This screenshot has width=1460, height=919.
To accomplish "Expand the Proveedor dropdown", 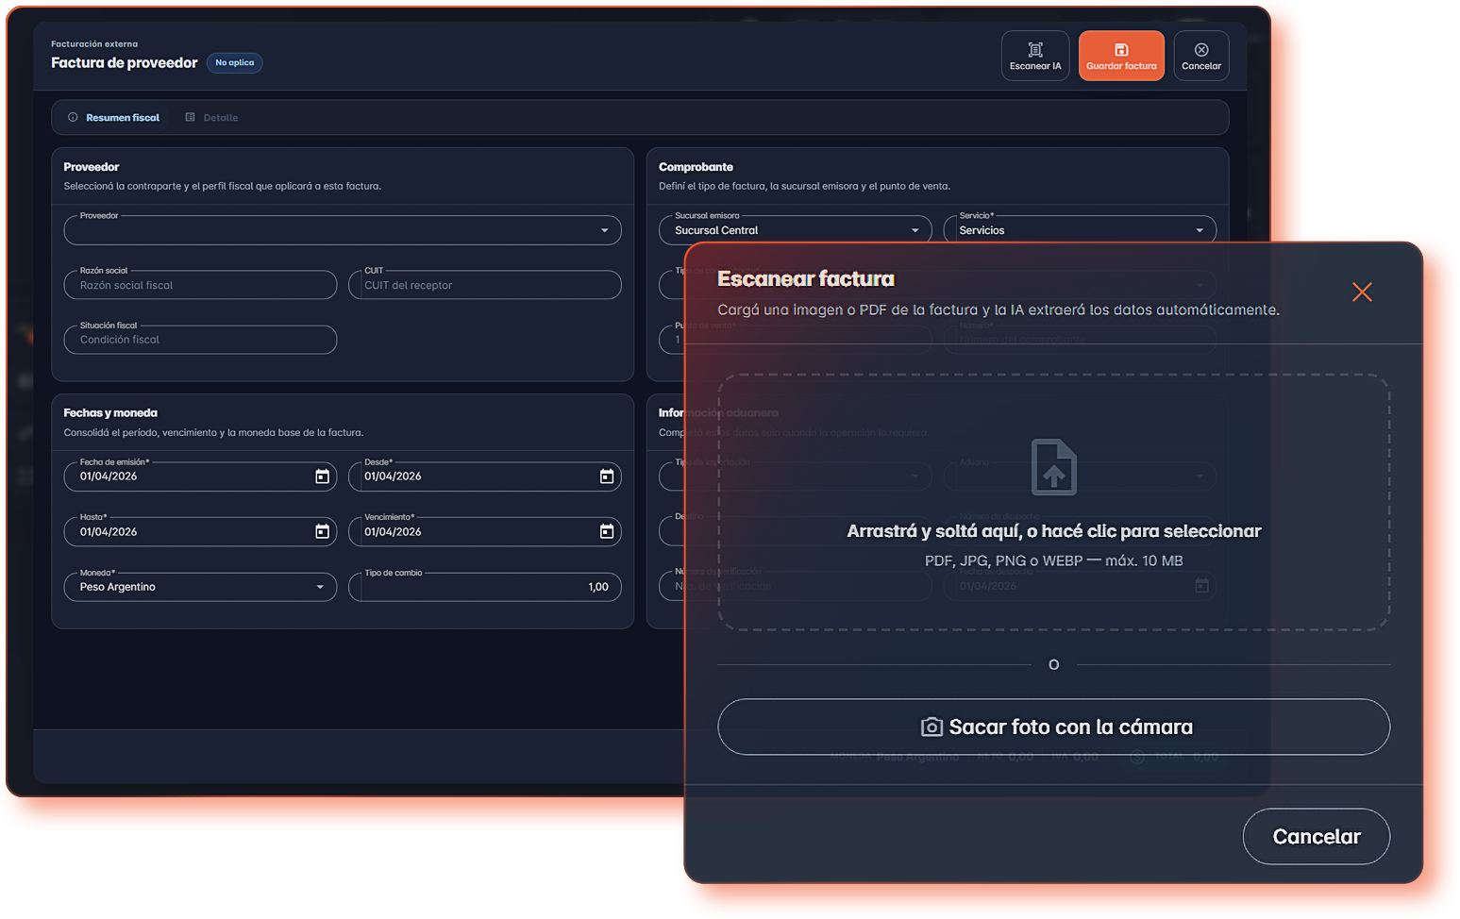I will click(343, 230).
